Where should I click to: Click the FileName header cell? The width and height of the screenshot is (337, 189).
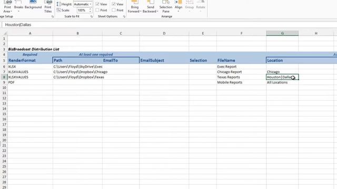point(241,60)
